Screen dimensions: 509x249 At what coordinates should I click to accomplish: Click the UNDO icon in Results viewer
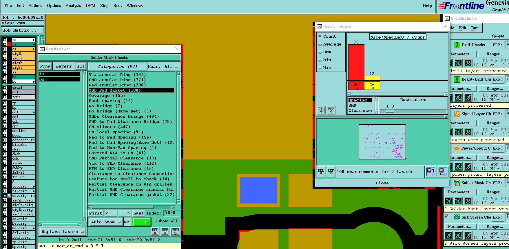pos(175,231)
